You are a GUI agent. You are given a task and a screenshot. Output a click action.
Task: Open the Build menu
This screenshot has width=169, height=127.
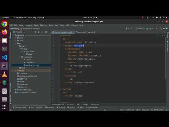pos(51,25)
